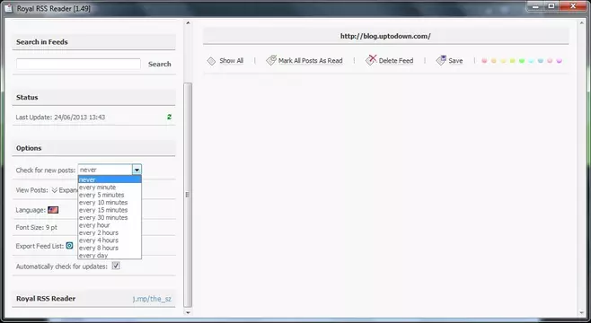Pick 'every 30 minutes' interval
This screenshot has height=323, width=591.
110,217
